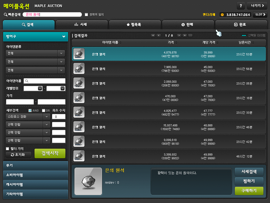Go to the next results page
This screenshot has height=203, width=270.
point(179,35)
